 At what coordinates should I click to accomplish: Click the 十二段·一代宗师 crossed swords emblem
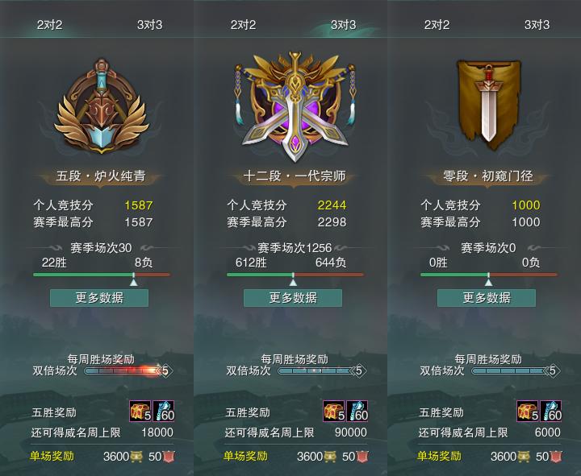[x=295, y=106]
